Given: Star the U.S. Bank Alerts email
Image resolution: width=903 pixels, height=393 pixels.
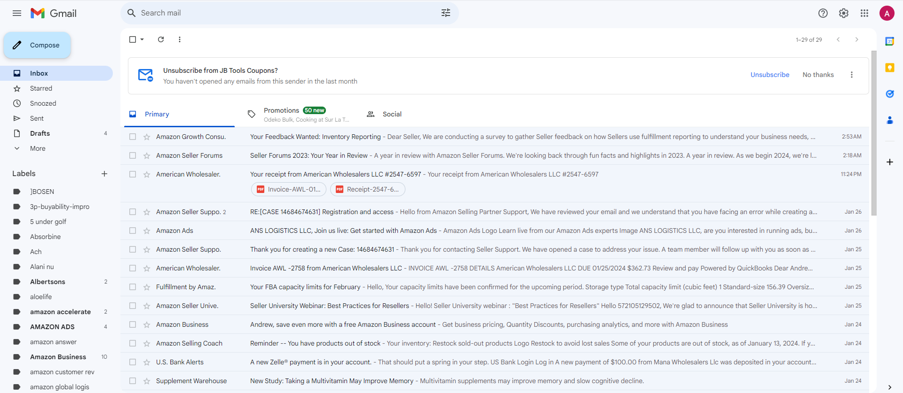Looking at the screenshot, I should tap(147, 362).
